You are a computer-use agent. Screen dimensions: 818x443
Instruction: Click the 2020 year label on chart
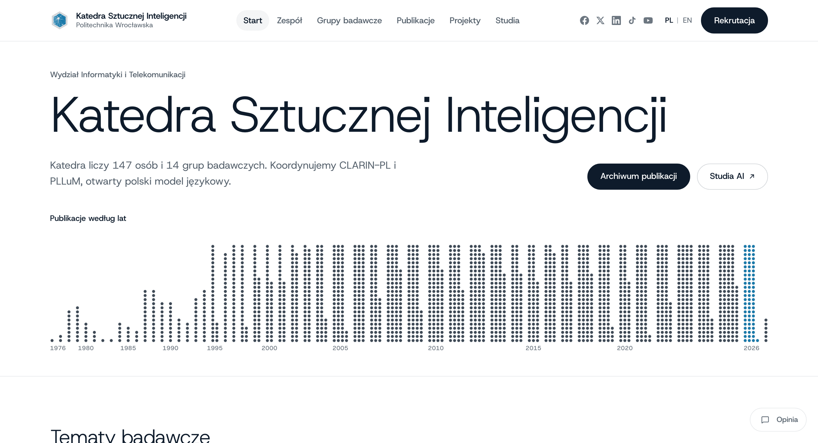coord(625,348)
